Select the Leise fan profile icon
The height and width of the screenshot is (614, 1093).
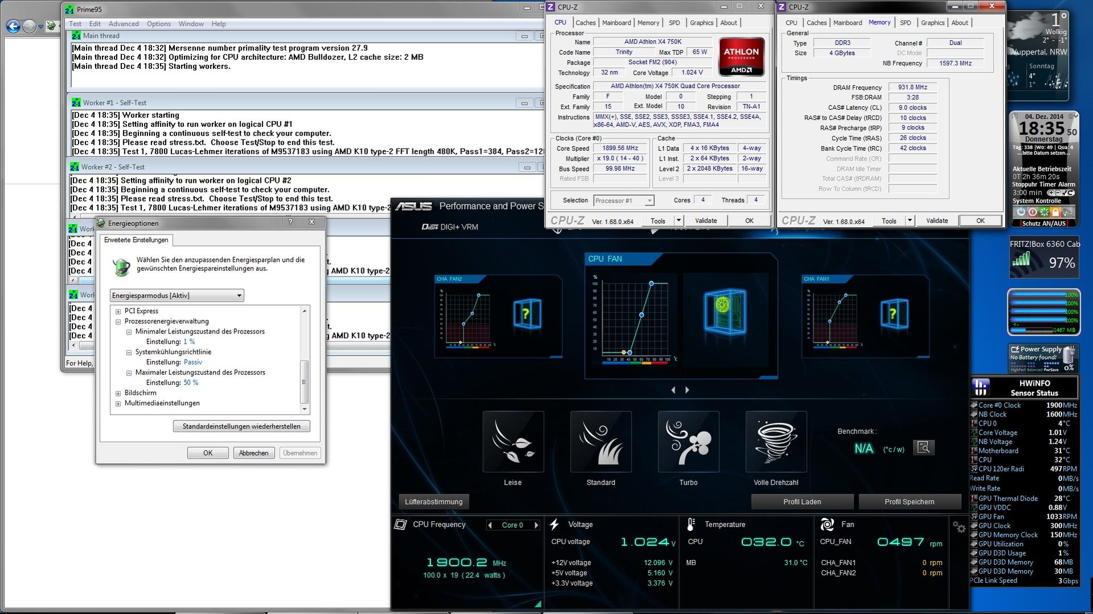pyautogui.click(x=513, y=442)
